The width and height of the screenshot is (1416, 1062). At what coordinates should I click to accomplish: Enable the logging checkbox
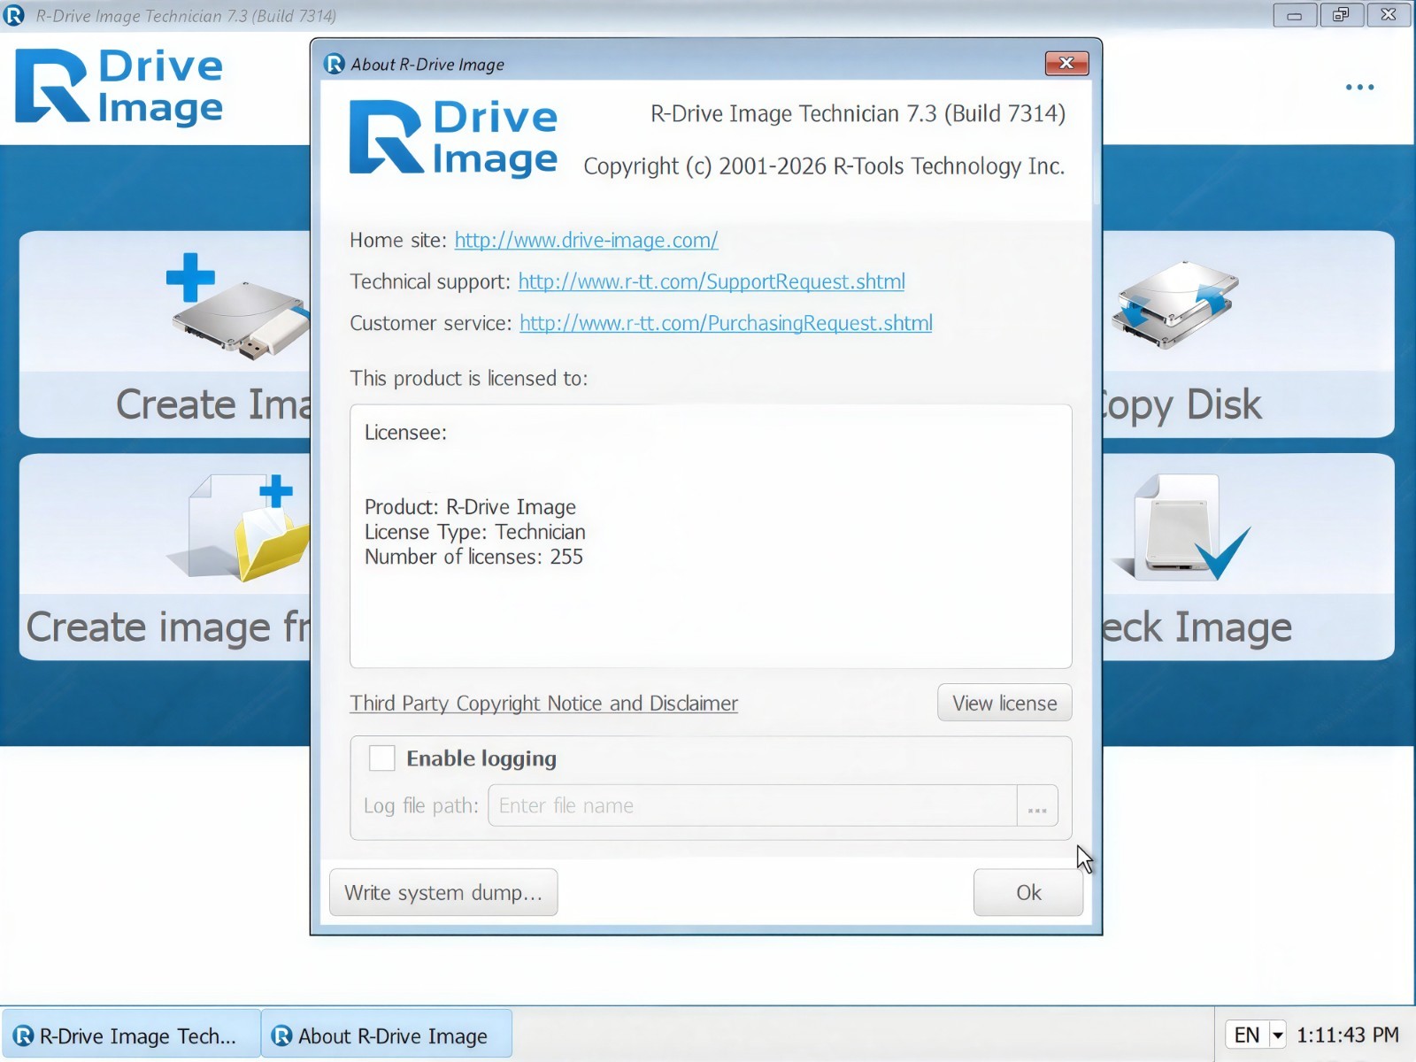point(381,758)
